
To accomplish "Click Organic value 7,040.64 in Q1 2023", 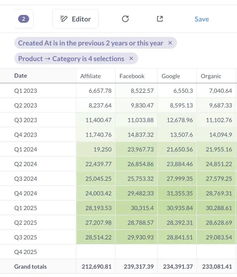I will click(x=219, y=91).
